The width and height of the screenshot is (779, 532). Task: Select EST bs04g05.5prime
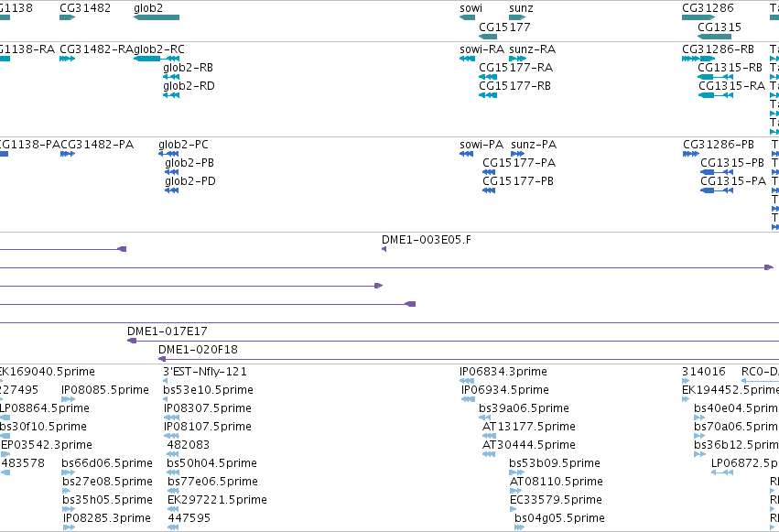pos(520,527)
